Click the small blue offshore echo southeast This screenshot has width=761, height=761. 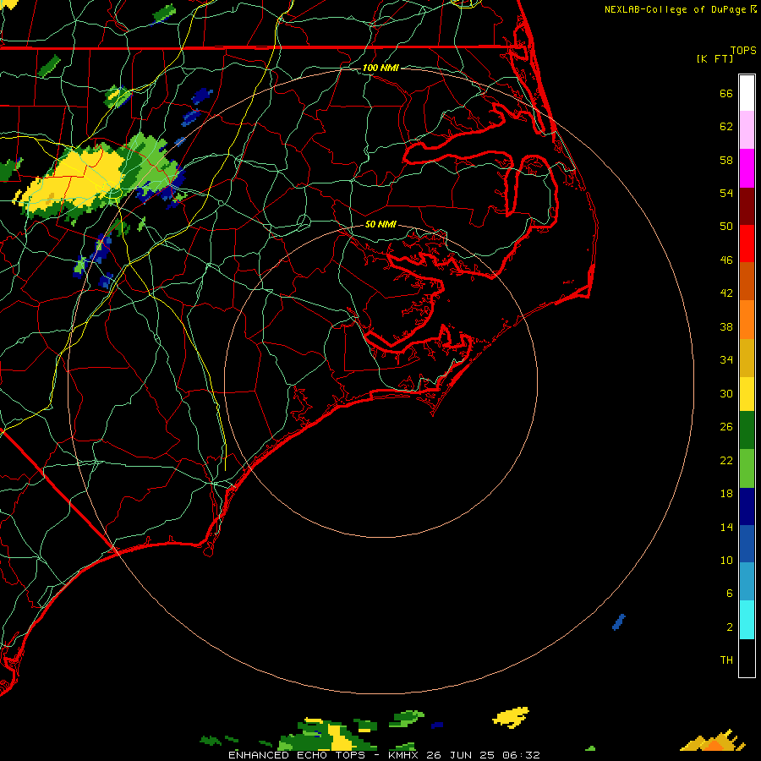coord(619,621)
